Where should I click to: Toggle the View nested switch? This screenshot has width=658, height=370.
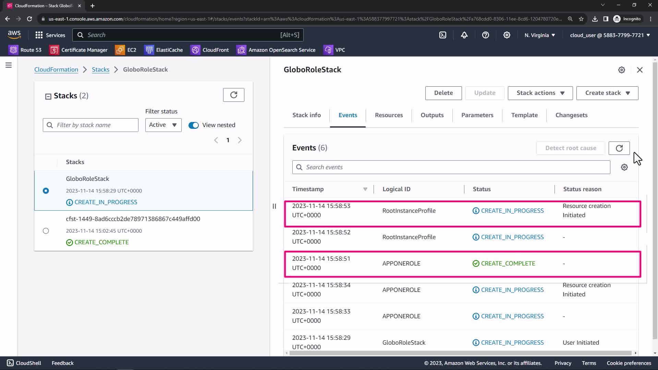tap(193, 125)
